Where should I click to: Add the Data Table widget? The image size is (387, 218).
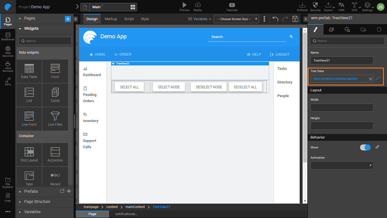(x=29, y=72)
